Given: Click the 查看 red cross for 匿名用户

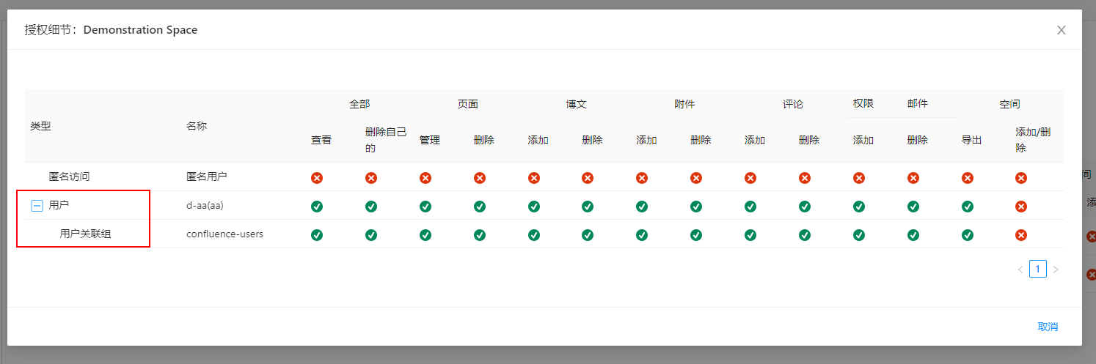Looking at the screenshot, I should pyautogui.click(x=317, y=178).
